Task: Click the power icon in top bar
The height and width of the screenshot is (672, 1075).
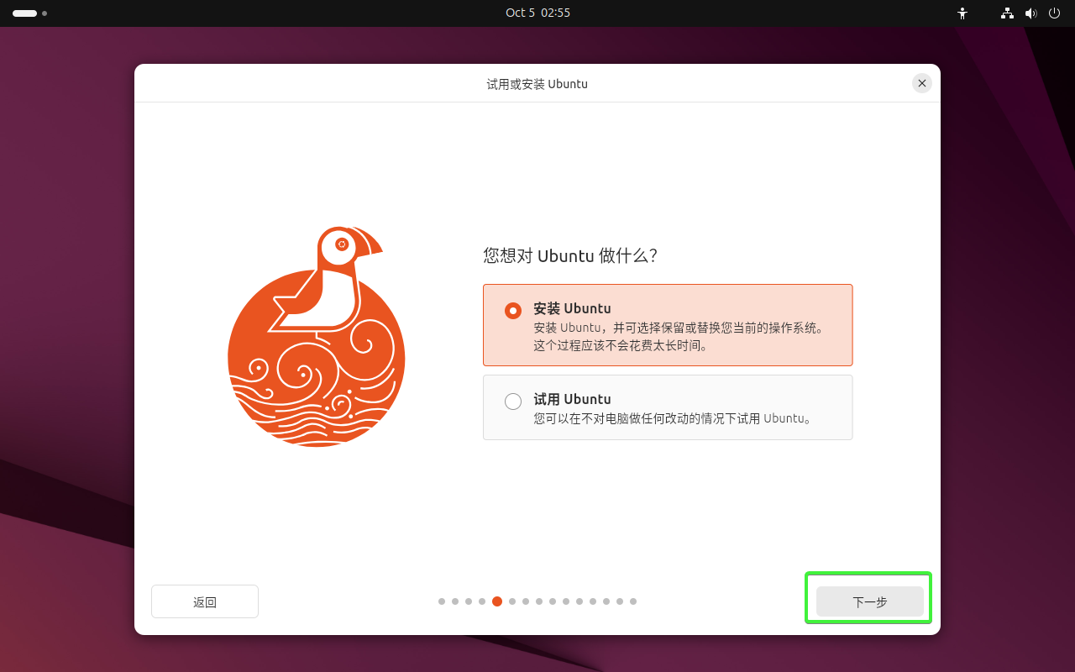Action: pyautogui.click(x=1054, y=13)
